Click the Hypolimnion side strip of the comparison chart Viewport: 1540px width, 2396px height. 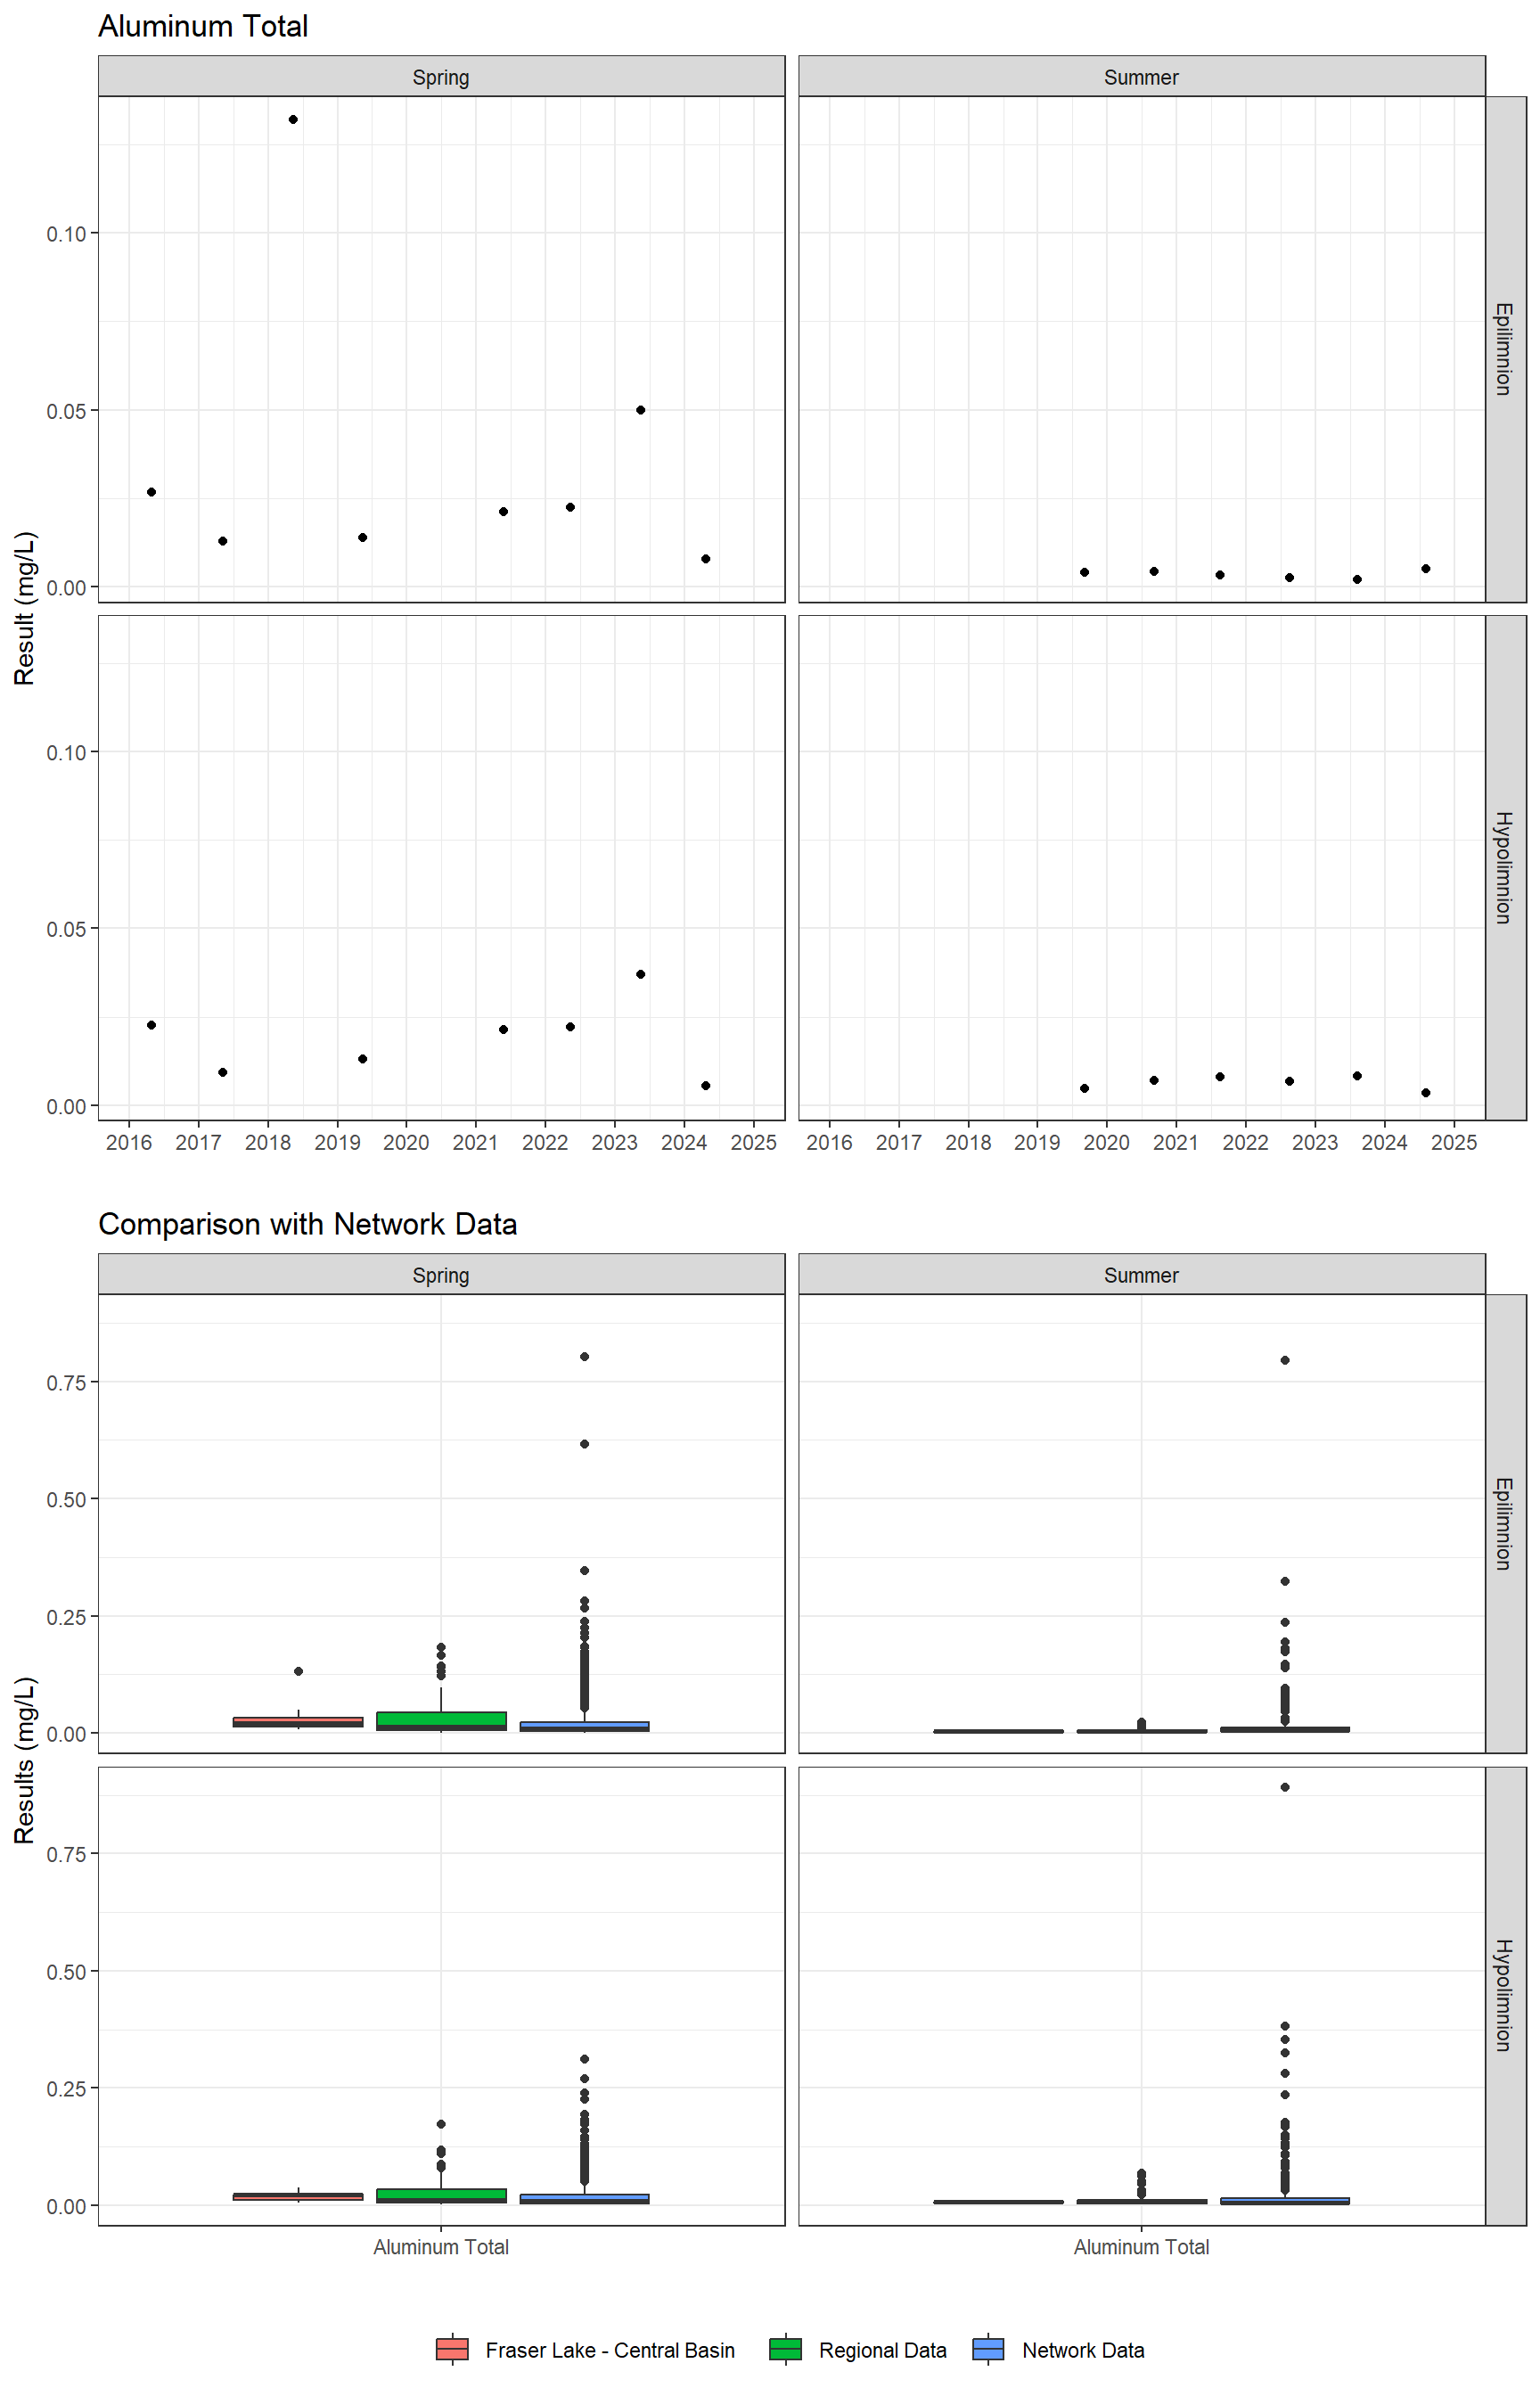click(1505, 1995)
